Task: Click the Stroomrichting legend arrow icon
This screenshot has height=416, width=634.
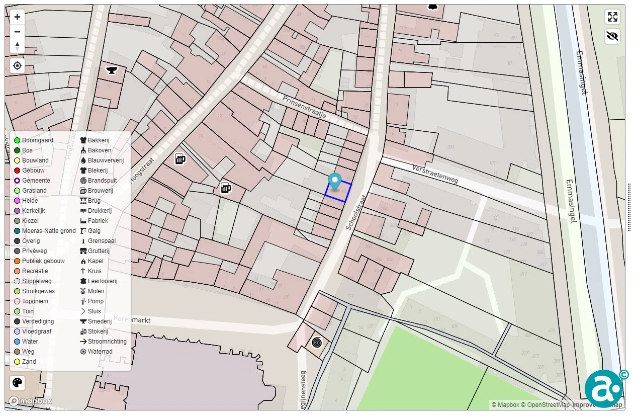Action: click(83, 342)
